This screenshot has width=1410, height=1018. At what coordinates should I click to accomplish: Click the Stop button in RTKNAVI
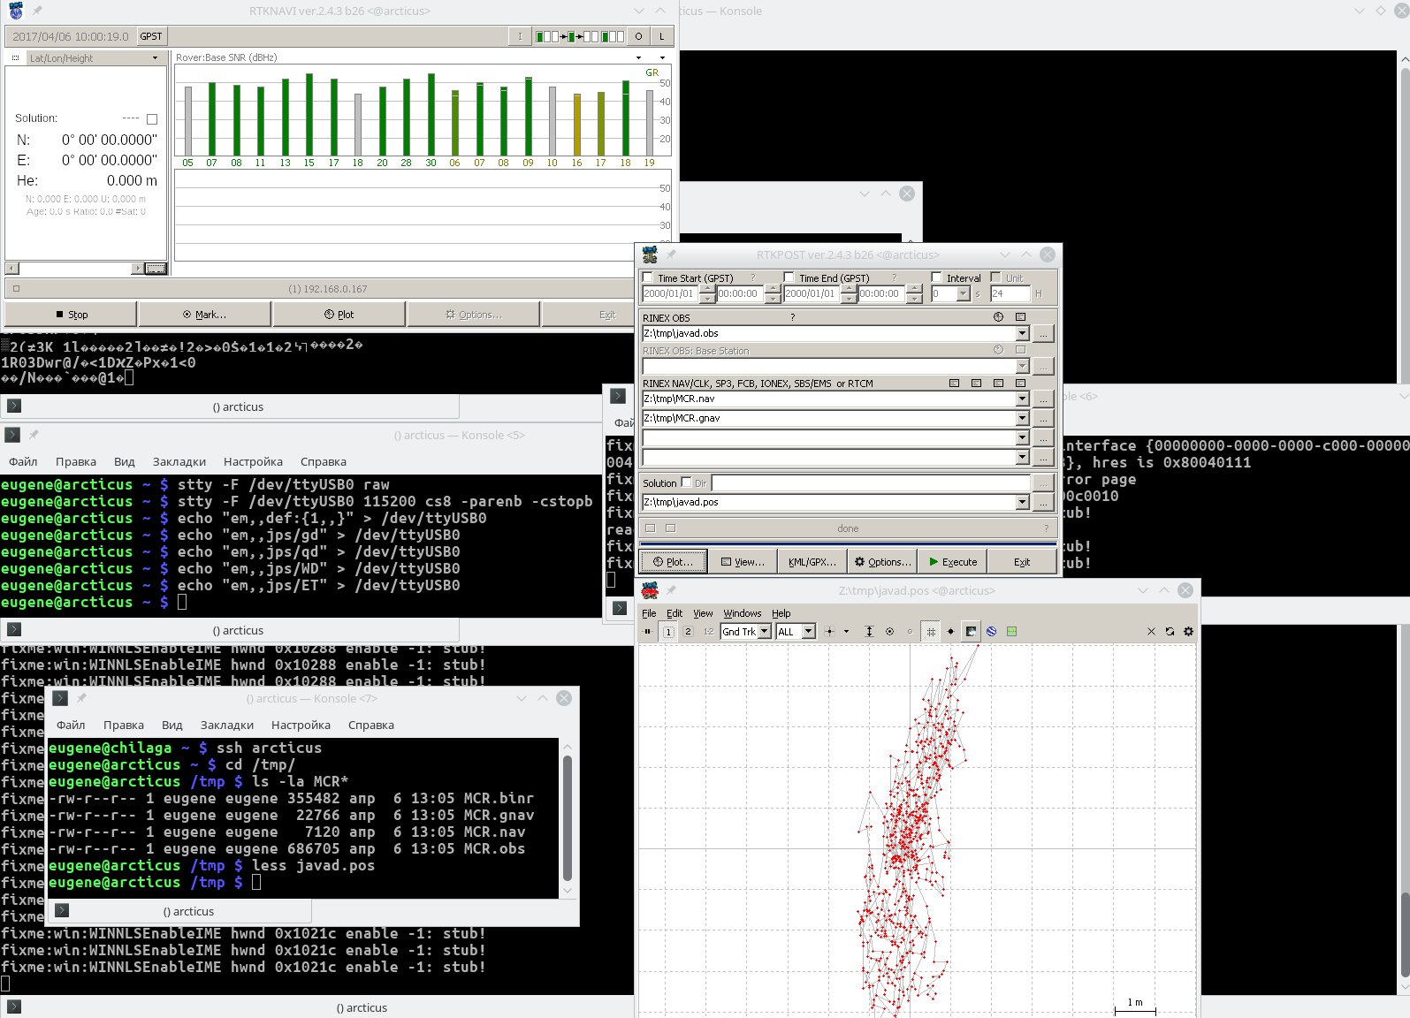pos(71,315)
